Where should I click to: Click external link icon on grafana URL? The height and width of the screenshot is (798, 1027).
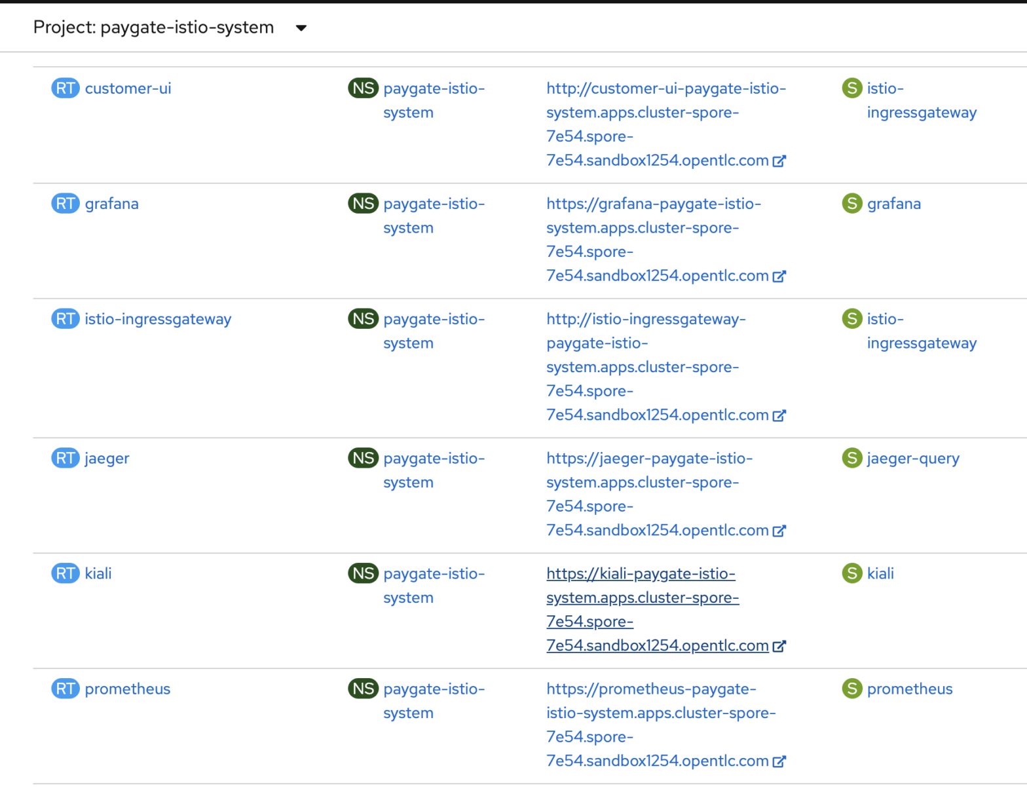(x=779, y=276)
